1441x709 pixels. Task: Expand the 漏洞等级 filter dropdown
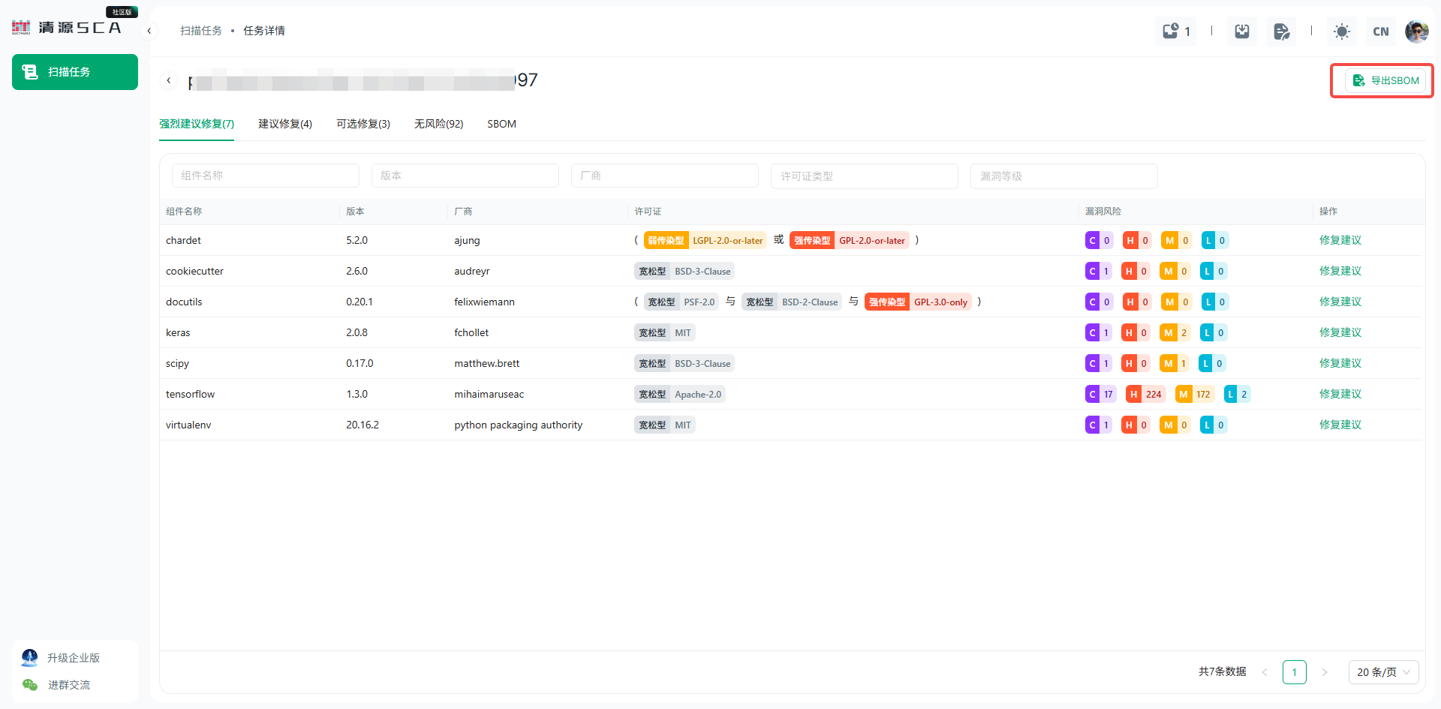click(x=1063, y=176)
